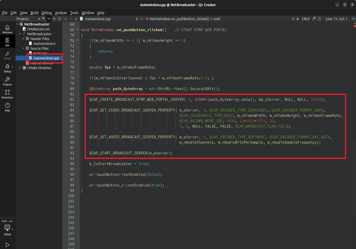Click the START RTMP WEB PORTAL comment
The height and width of the screenshot is (249, 356).
tap(201, 30)
